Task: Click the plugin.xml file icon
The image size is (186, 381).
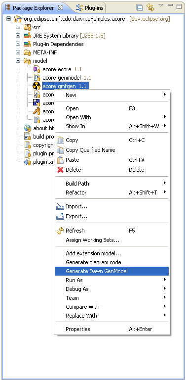Action: tap(27, 162)
